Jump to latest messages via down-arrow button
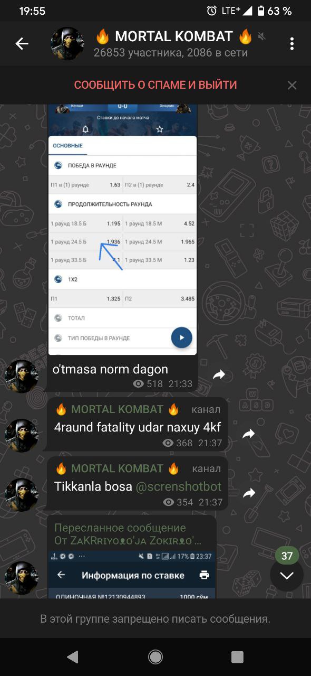 (x=287, y=575)
